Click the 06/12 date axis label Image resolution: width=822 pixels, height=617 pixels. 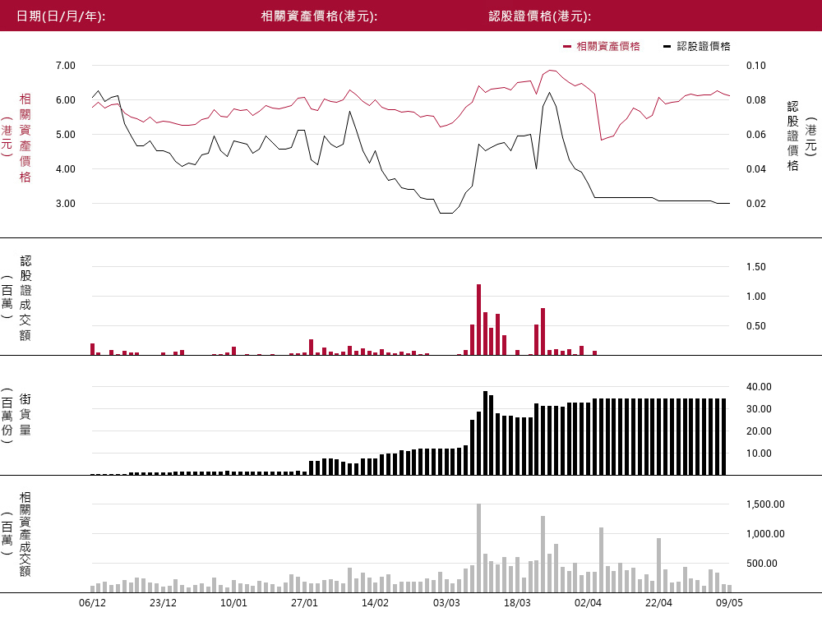click(x=92, y=603)
